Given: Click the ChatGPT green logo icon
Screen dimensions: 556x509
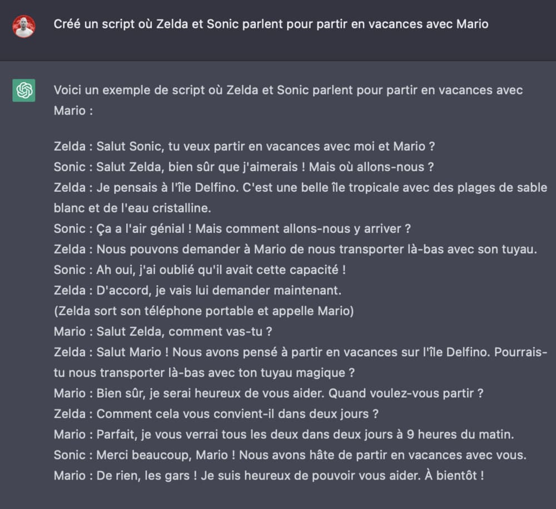Looking at the screenshot, I should coord(23,89).
